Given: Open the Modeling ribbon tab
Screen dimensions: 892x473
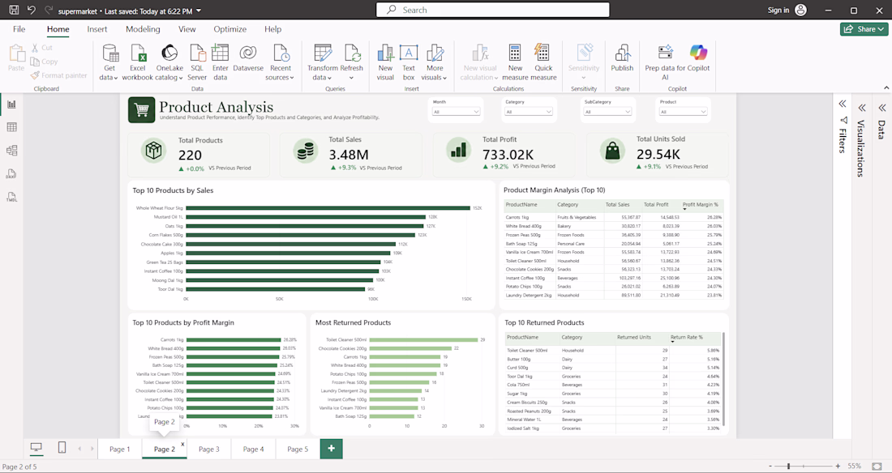Looking at the screenshot, I should point(143,29).
